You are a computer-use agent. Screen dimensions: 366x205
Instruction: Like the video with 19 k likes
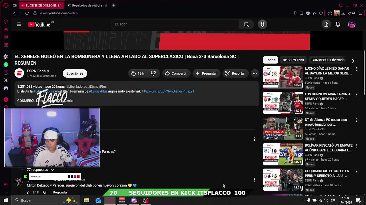(x=138, y=73)
